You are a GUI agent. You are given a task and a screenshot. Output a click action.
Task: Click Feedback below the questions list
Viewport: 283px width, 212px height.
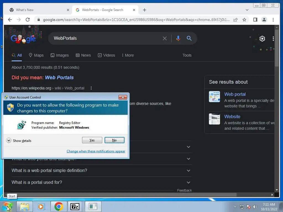click(184, 190)
